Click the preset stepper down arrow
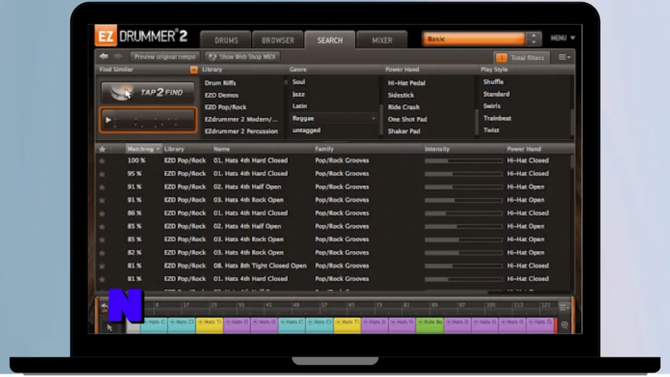This screenshot has width=670, height=377. point(534,42)
